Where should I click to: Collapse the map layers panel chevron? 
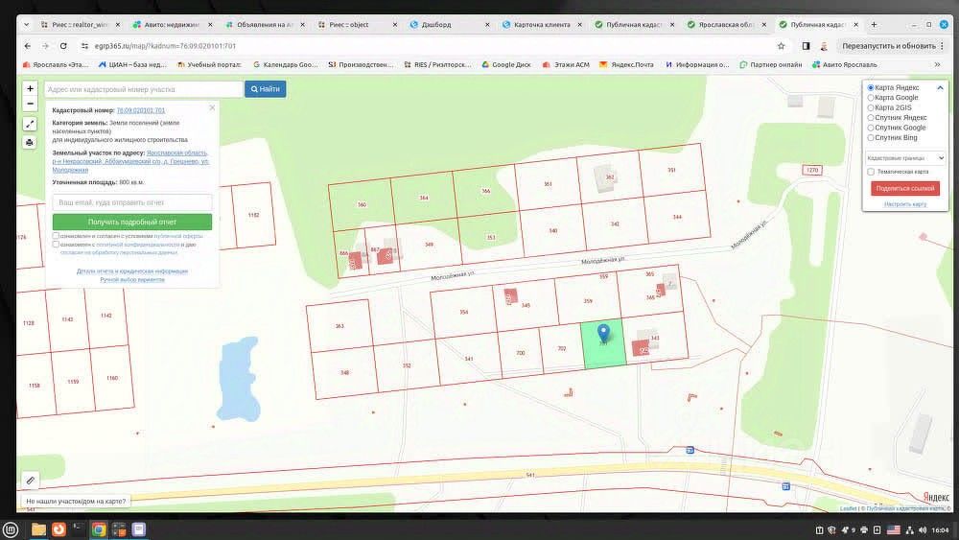point(940,88)
